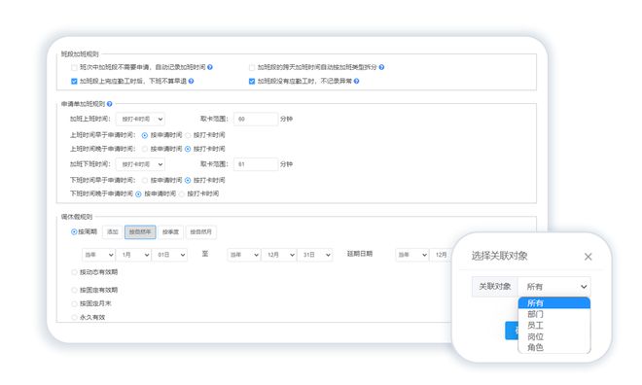
Task: Click help icon beside 自动按加班类型拆分 option
Action: (x=381, y=67)
